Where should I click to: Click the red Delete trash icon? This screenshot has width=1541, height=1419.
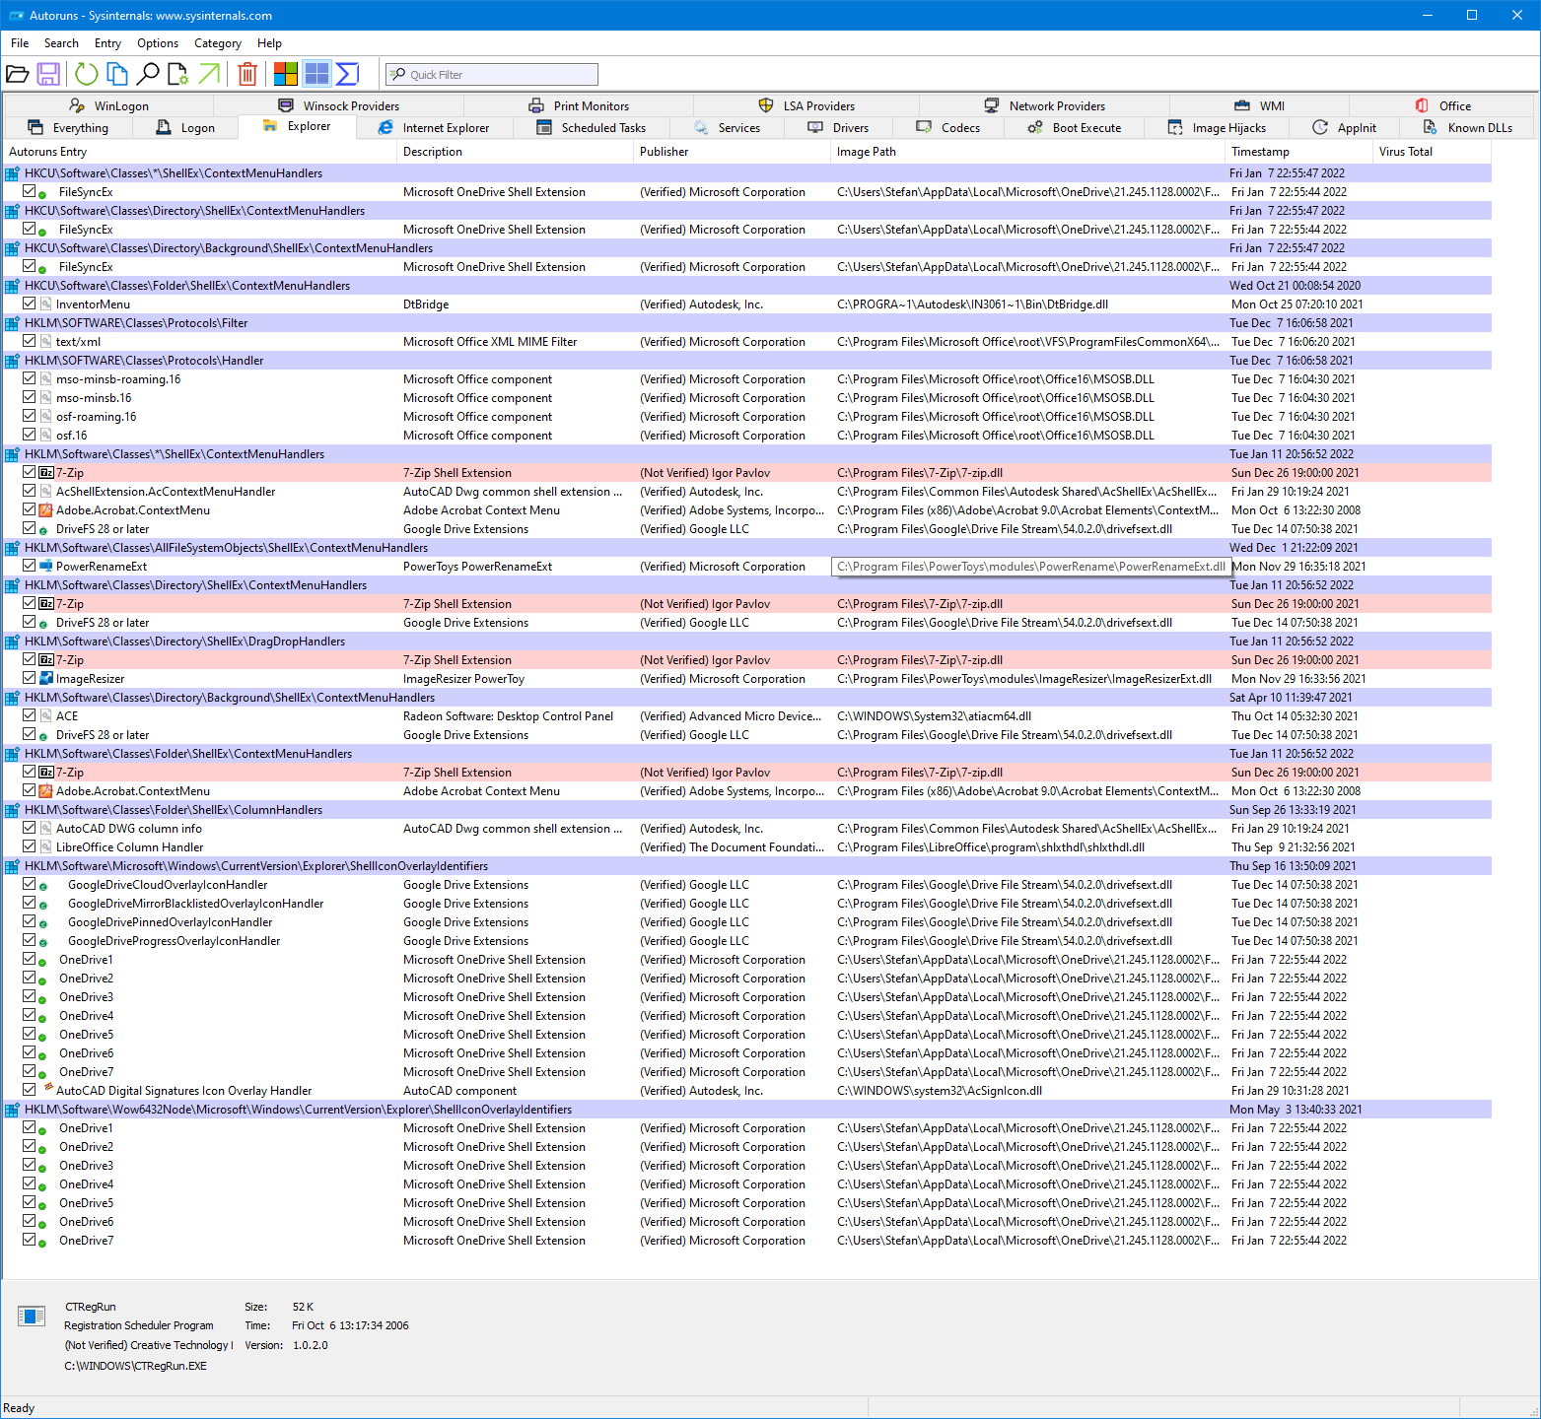pos(248,74)
